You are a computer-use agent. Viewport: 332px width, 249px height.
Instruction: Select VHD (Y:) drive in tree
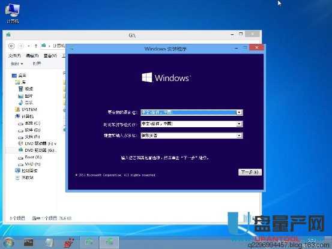[32, 164]
